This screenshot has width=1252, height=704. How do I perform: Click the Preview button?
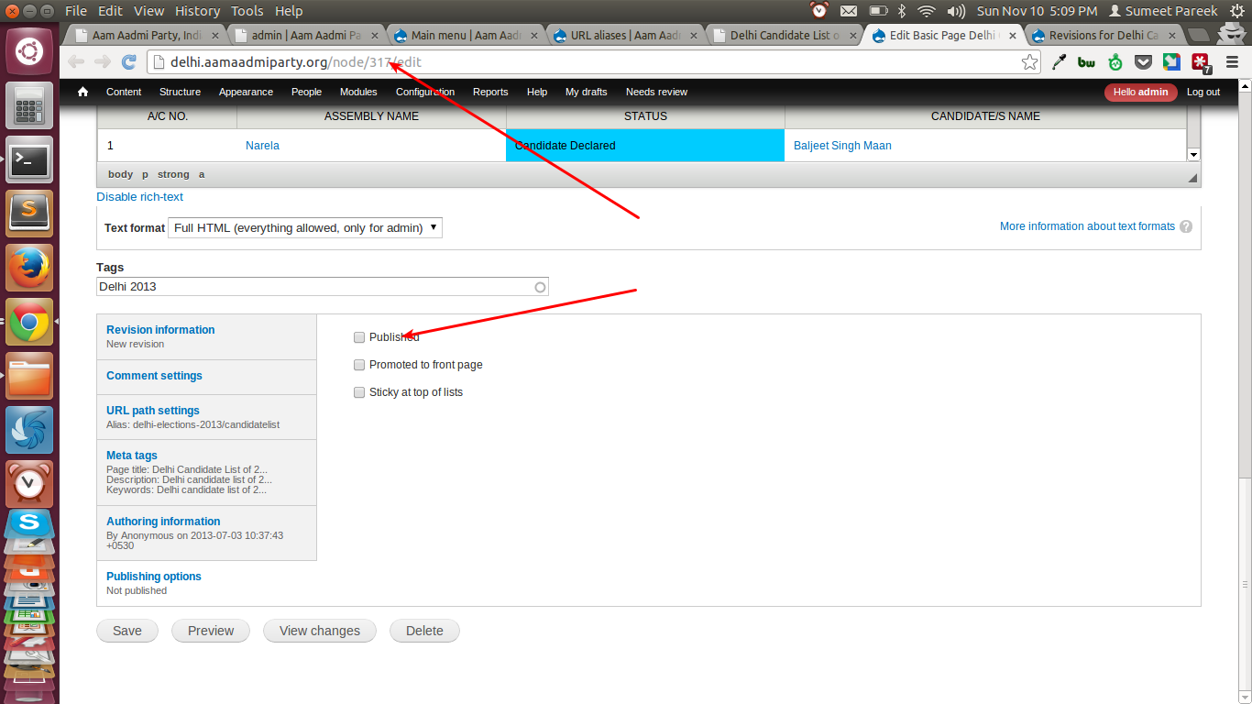pyautogui.click(x=211, y=631)
